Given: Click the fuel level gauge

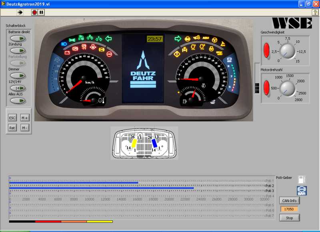Looking at the screenshot, I should 193,97.
